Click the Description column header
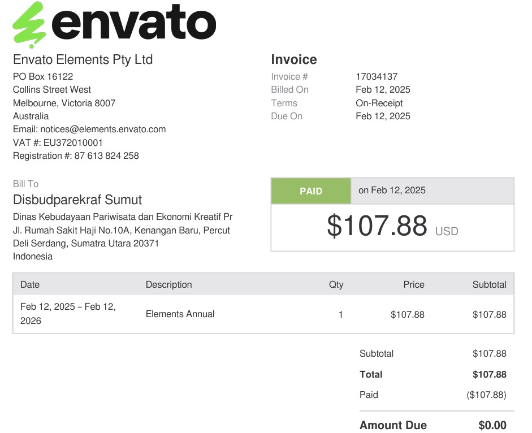 168,285
